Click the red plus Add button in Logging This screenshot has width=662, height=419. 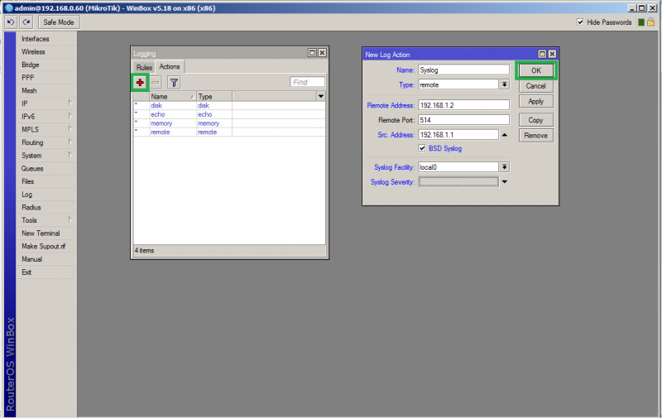point(140,82)
